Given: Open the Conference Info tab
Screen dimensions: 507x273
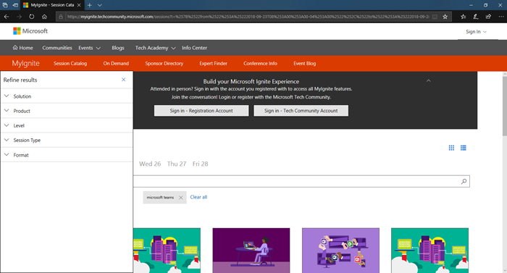Looking at the screenshot, I should click(260, 64).
